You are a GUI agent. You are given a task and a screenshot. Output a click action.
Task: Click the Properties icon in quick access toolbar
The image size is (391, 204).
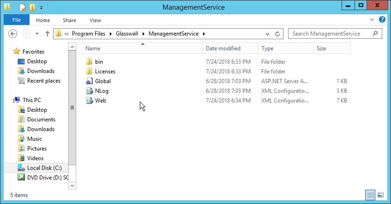(22, 7)
